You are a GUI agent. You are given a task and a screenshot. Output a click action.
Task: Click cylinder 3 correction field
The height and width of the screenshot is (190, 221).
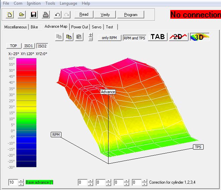click(x=119, y=182)
